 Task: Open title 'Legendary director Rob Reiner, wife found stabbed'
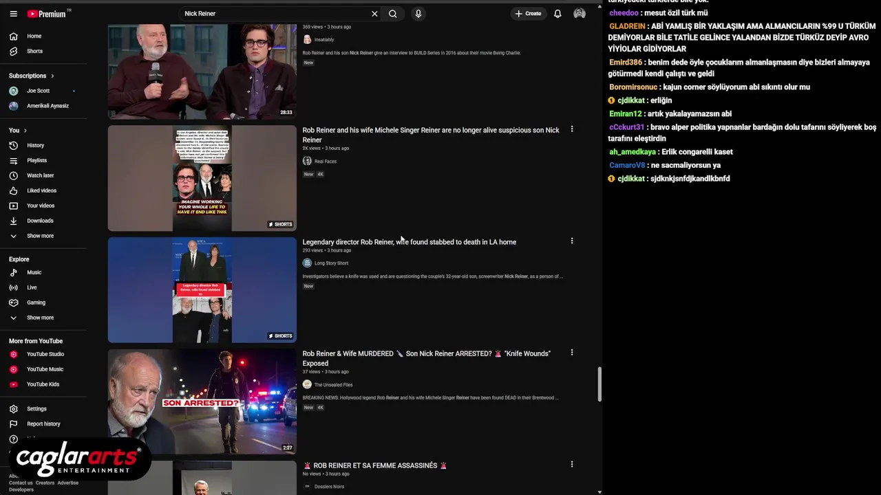pyautogui.click(x=409, y=242)
